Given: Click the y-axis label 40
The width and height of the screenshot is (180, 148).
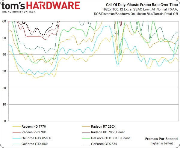Looking at the screenshot, I should [4, 55].
